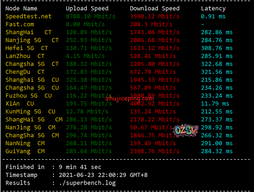
Task: Click the OZSV graffiti logo sticker
Action: coord(186,130)
